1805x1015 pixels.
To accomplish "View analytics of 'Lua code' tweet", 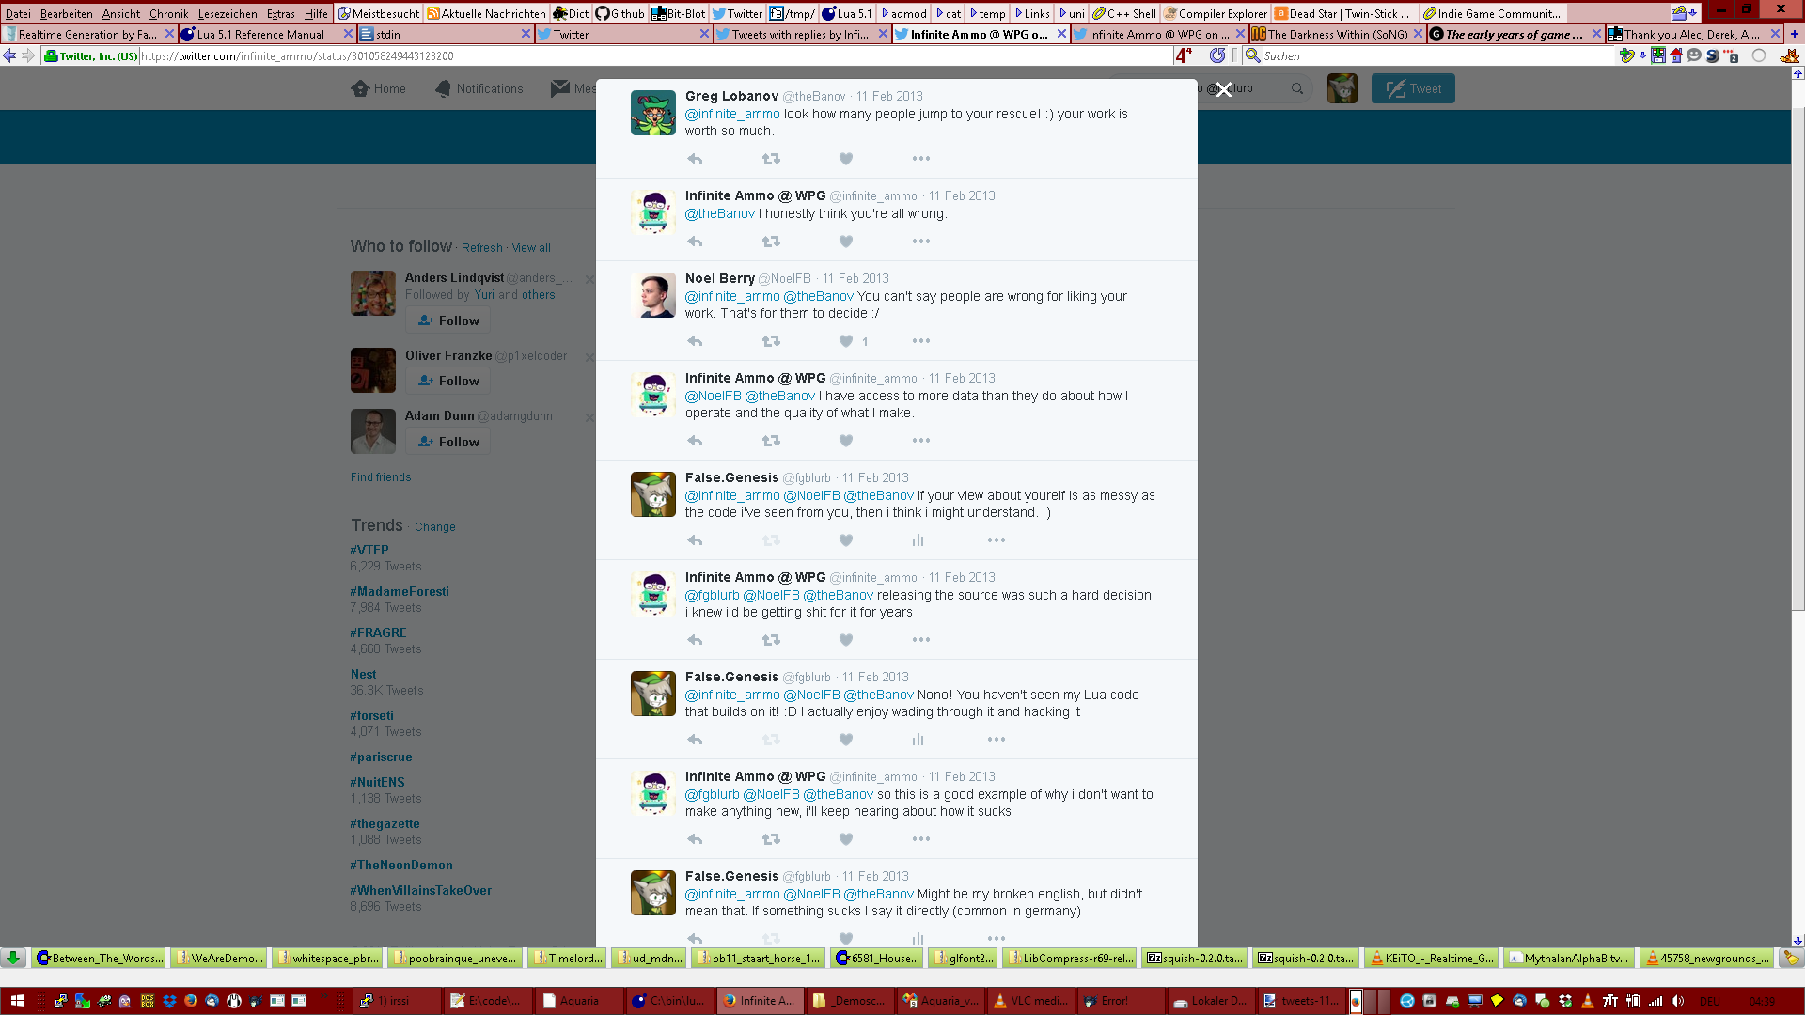I will (918, 740).
